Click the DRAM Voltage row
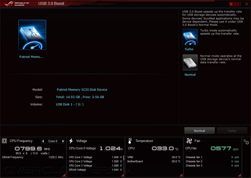Image resolution: width=251 pixels, height=178 pixels. (x=95, y=170)
